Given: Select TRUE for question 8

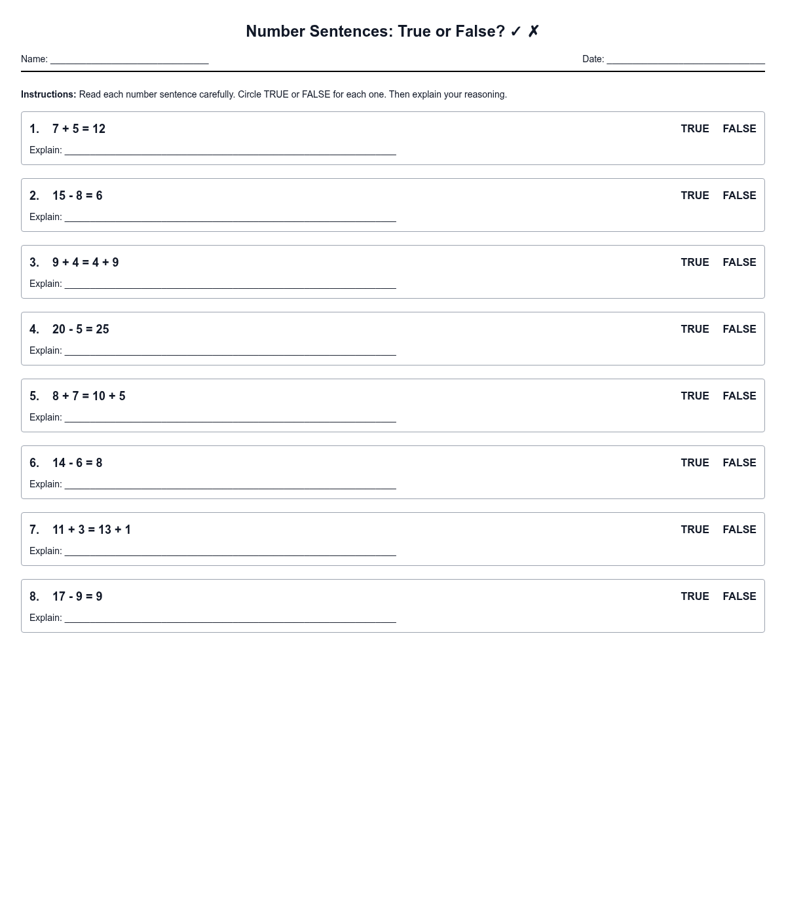Looking at the screenshot, I should (694, 597).
